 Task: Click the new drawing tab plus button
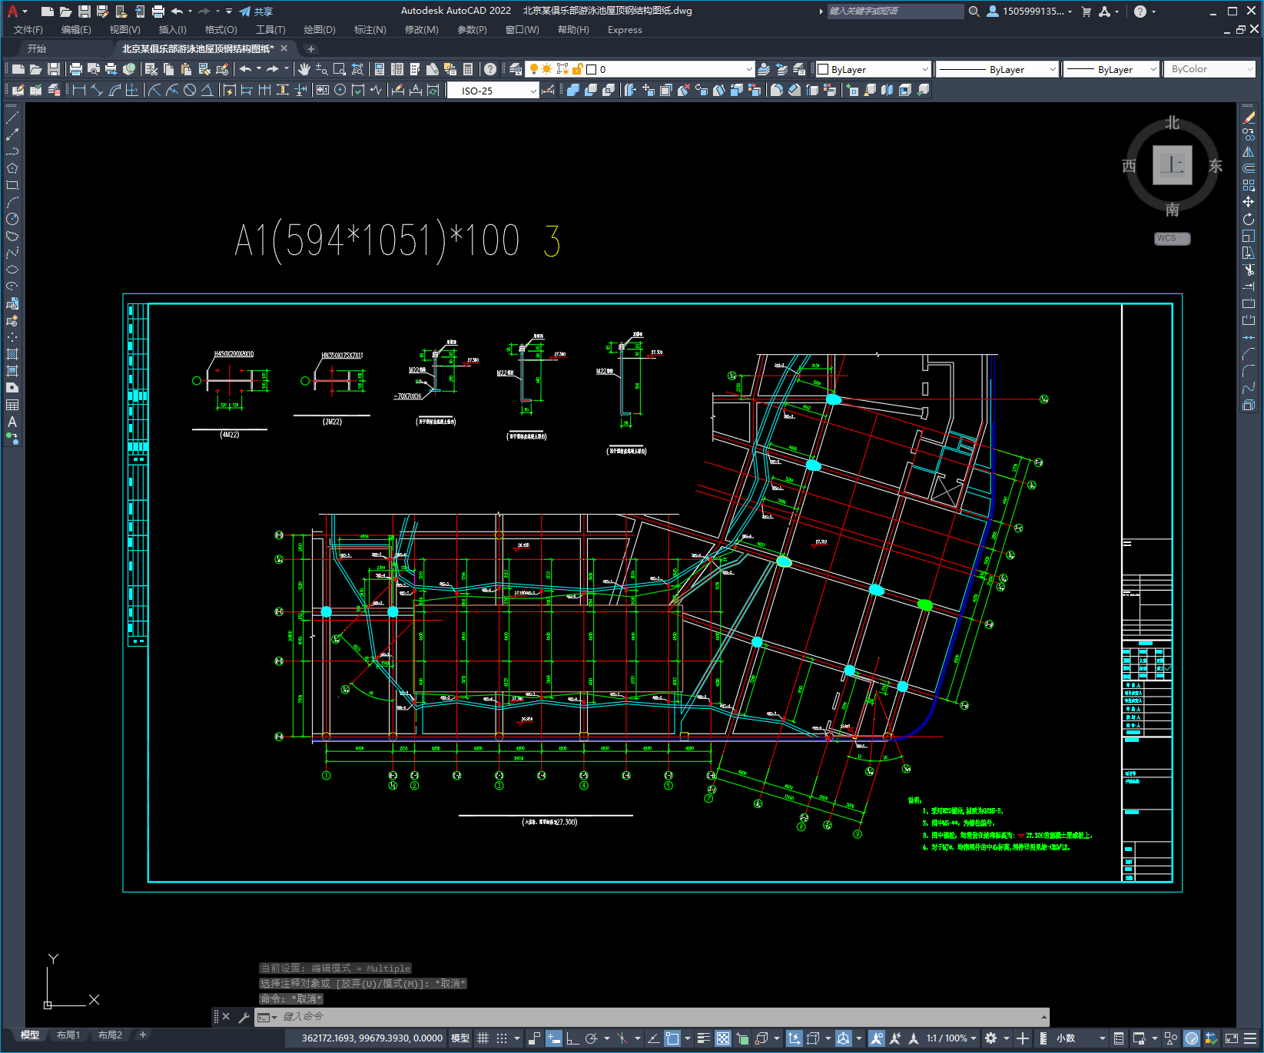311,48
